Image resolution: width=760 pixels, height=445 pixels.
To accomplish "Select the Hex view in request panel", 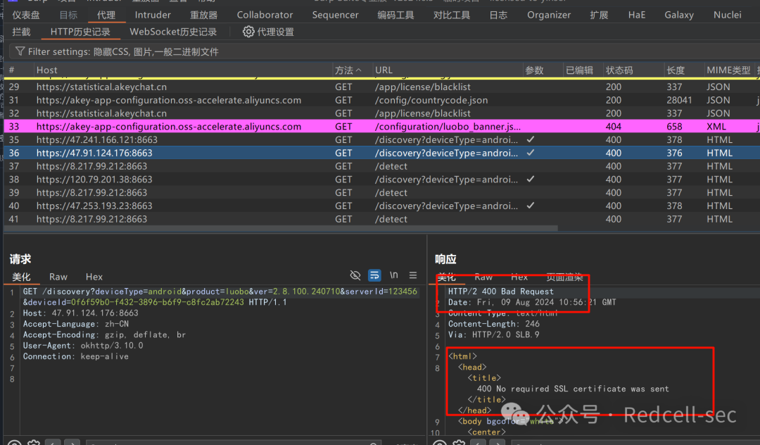I will (94, 277).
